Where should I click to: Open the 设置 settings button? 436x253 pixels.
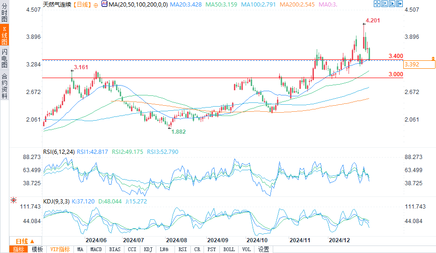point(263,249)
